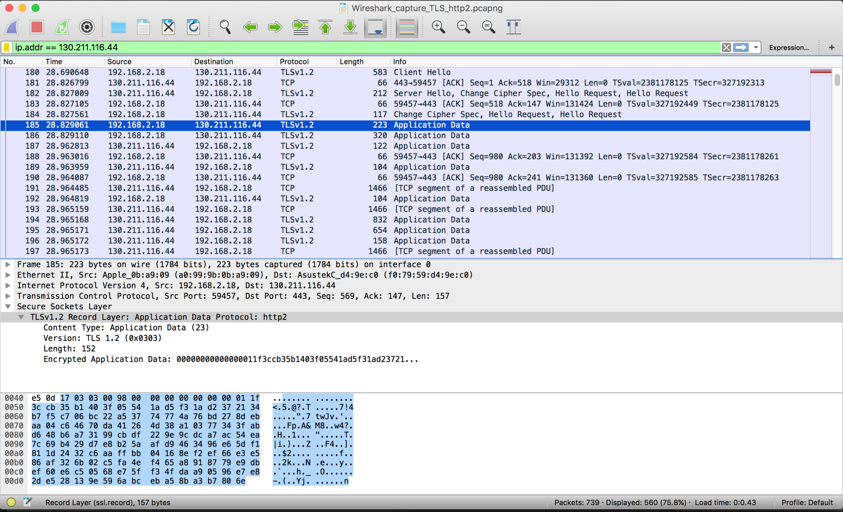
Task: Click the Protocol column header
Action: [294, 61]
